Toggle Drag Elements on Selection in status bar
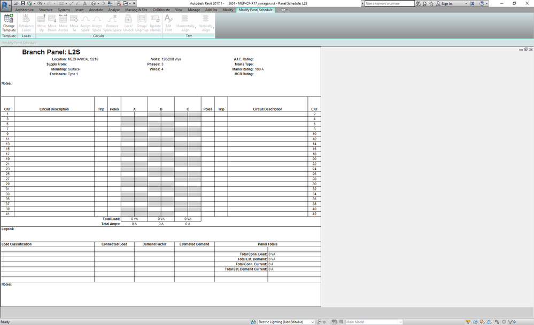 coord(497,322)
